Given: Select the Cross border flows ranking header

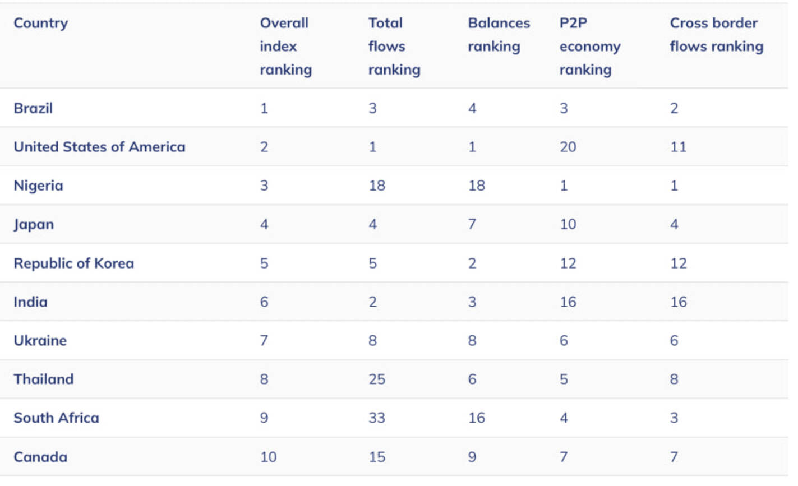Looking at the screenshot, I should tap(716, 35).
